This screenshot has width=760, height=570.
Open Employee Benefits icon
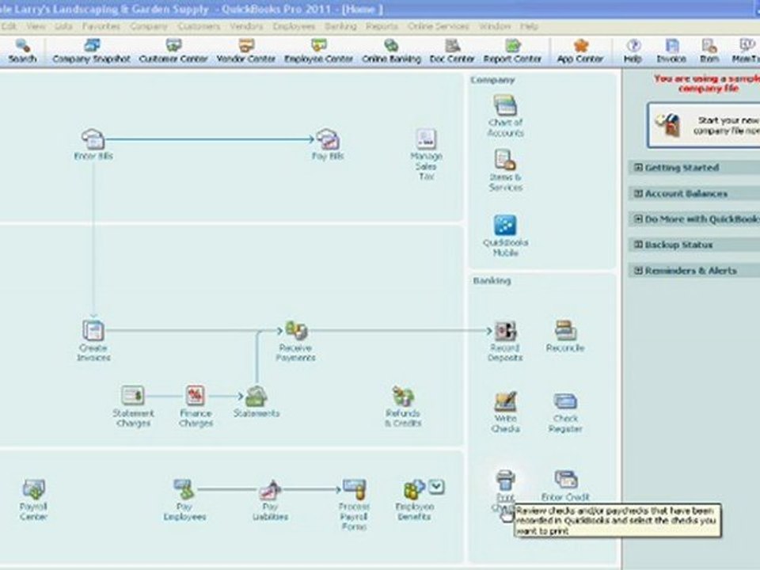tap(413, 500)
